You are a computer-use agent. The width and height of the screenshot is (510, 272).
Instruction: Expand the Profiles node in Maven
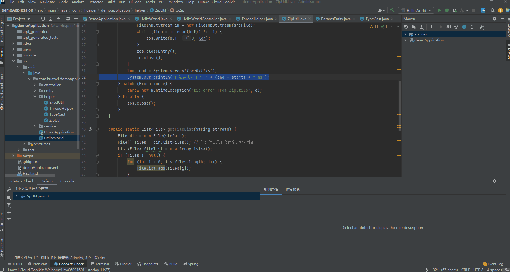point(405,34)
